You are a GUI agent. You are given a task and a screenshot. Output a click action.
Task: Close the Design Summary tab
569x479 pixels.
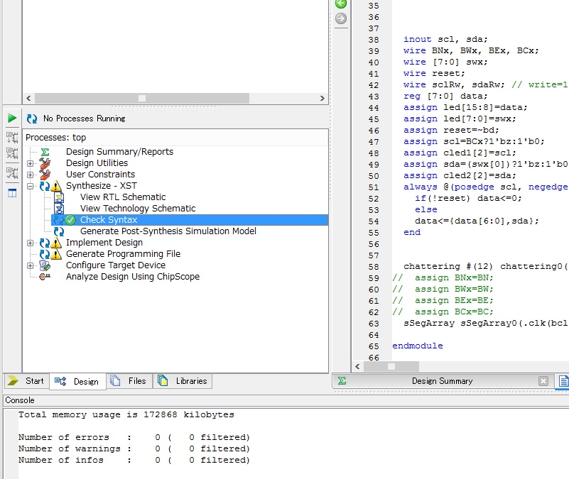[x=543, y=381]
